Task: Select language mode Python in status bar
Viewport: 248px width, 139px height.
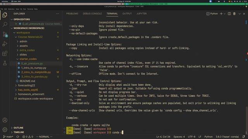Action: pos(208,137)
